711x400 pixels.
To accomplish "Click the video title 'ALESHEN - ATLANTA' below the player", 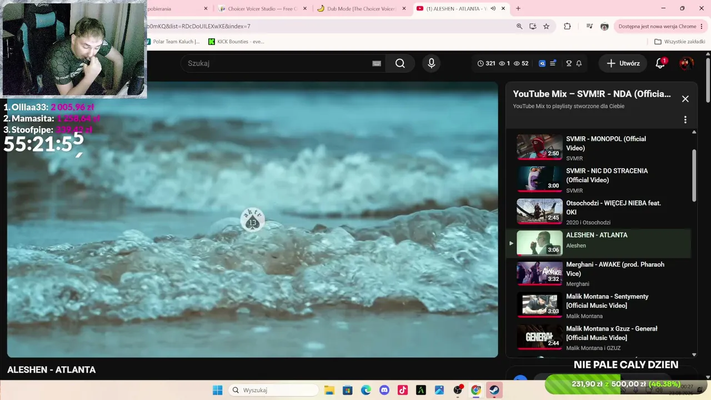I will 51,369.
